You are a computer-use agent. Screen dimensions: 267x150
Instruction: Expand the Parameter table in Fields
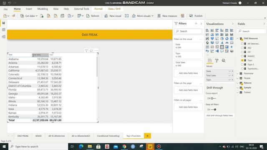tap(238, 73)
